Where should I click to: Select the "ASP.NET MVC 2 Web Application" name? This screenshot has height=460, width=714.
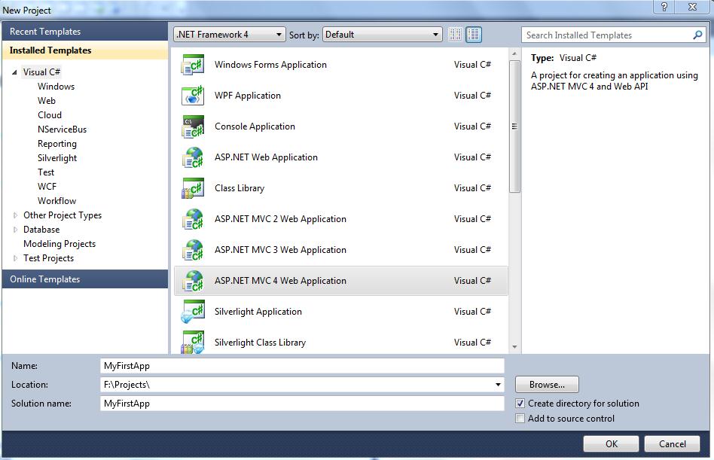pyautogui.click(x=280, y=219)
